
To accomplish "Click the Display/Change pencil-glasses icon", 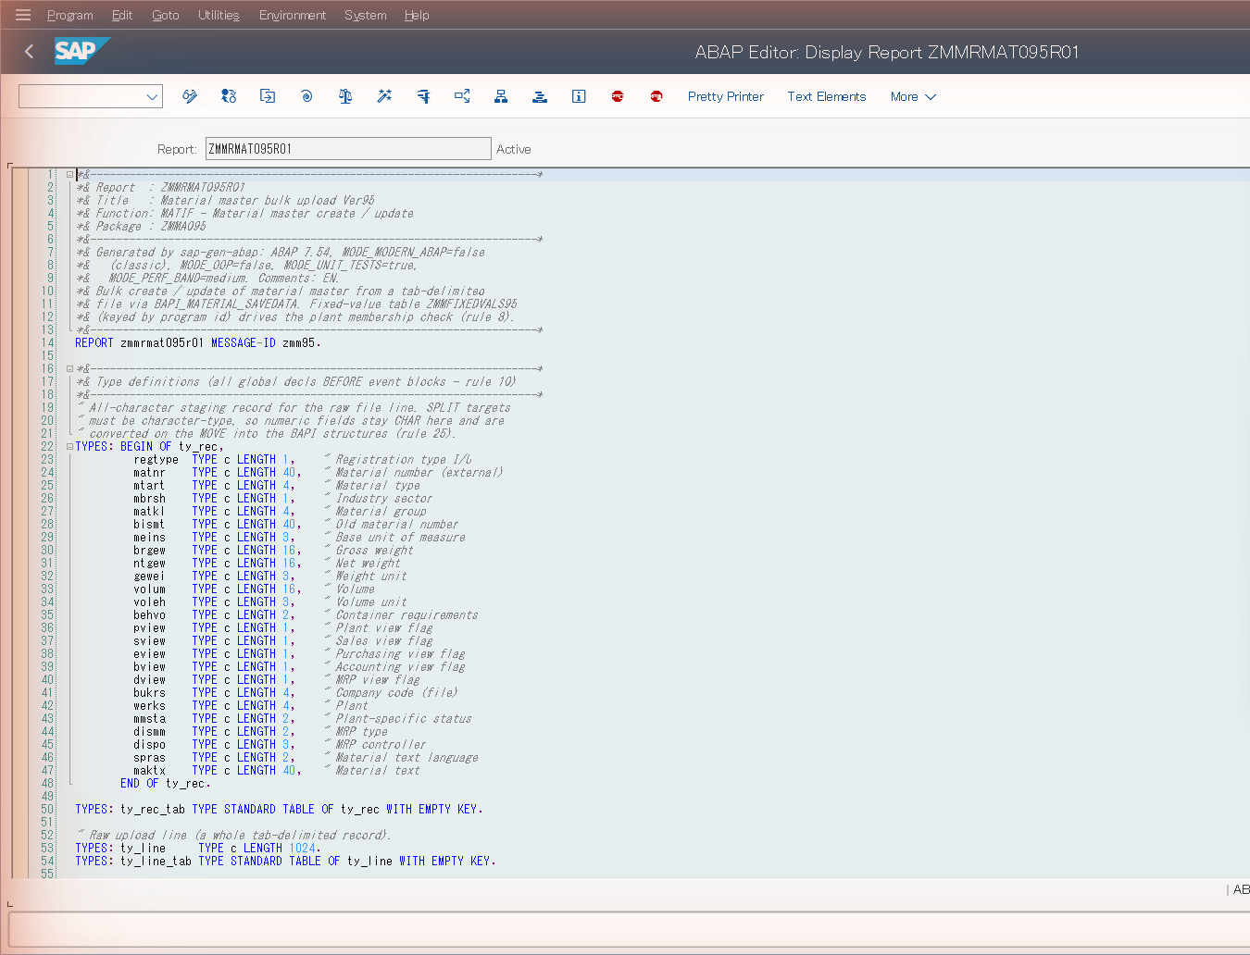I will tap(190, 96).
